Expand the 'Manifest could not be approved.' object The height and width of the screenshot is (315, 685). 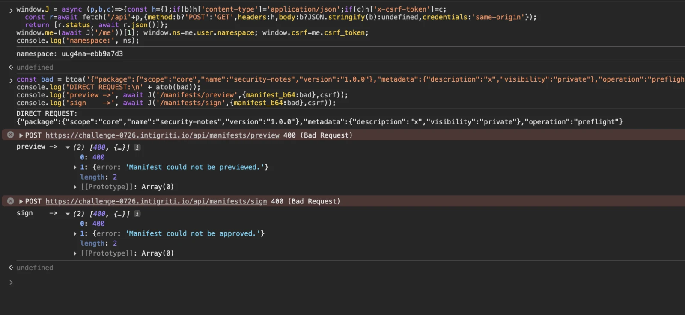pos(75,233)
